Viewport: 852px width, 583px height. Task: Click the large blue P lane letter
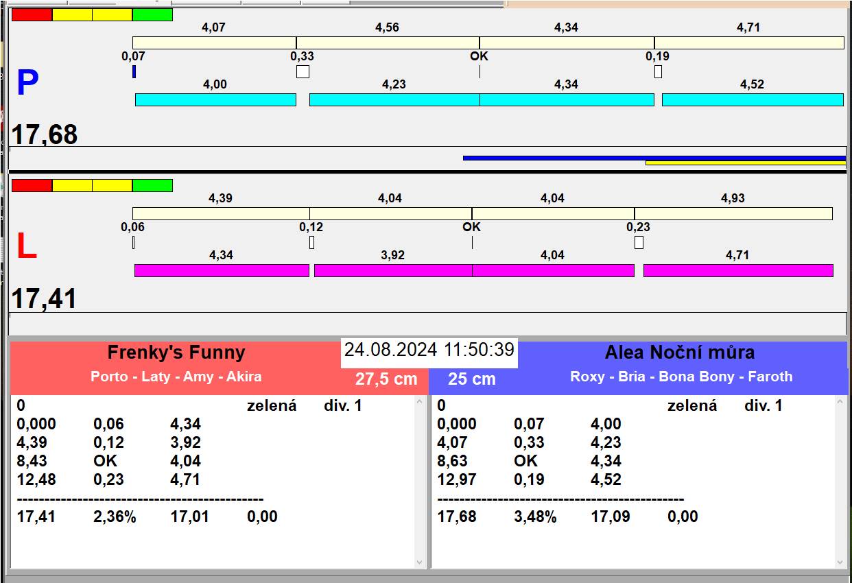[27, 84]
